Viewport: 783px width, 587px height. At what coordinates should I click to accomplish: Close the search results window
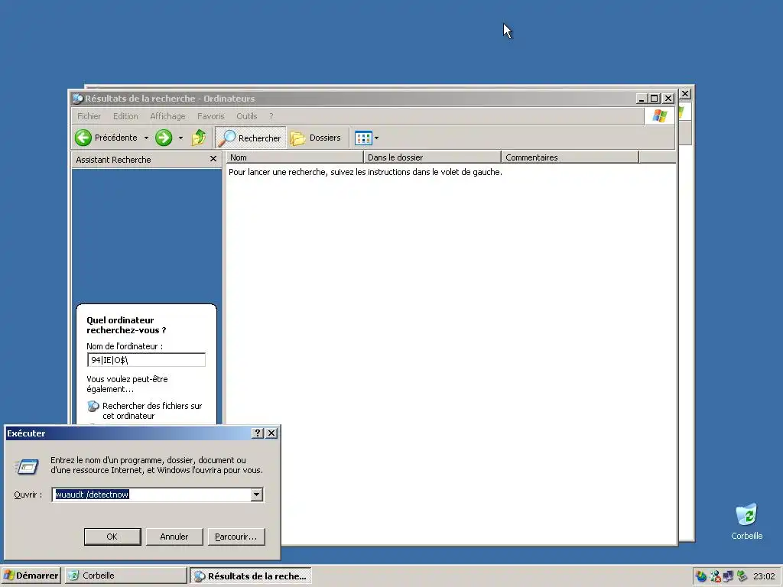click(x=668, y=99)
